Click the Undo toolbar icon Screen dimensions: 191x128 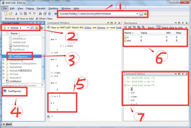30,14
